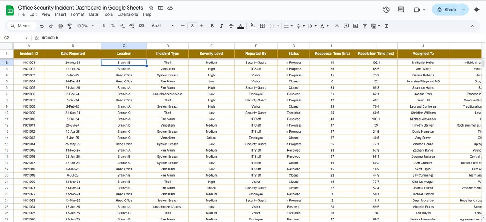486x222 pixels.
Task: Select the Severity Level column header cell
Action: [211, 54]
